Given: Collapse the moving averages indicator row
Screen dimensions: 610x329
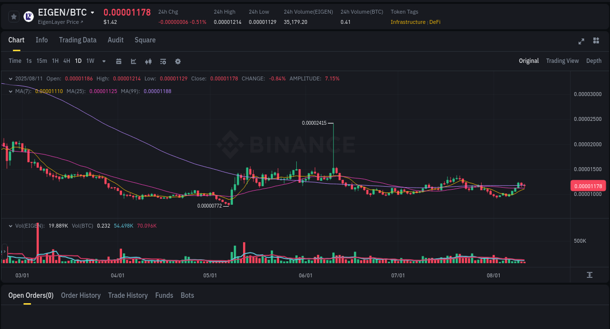Looking at the screenshot, I should pos(11,91).
